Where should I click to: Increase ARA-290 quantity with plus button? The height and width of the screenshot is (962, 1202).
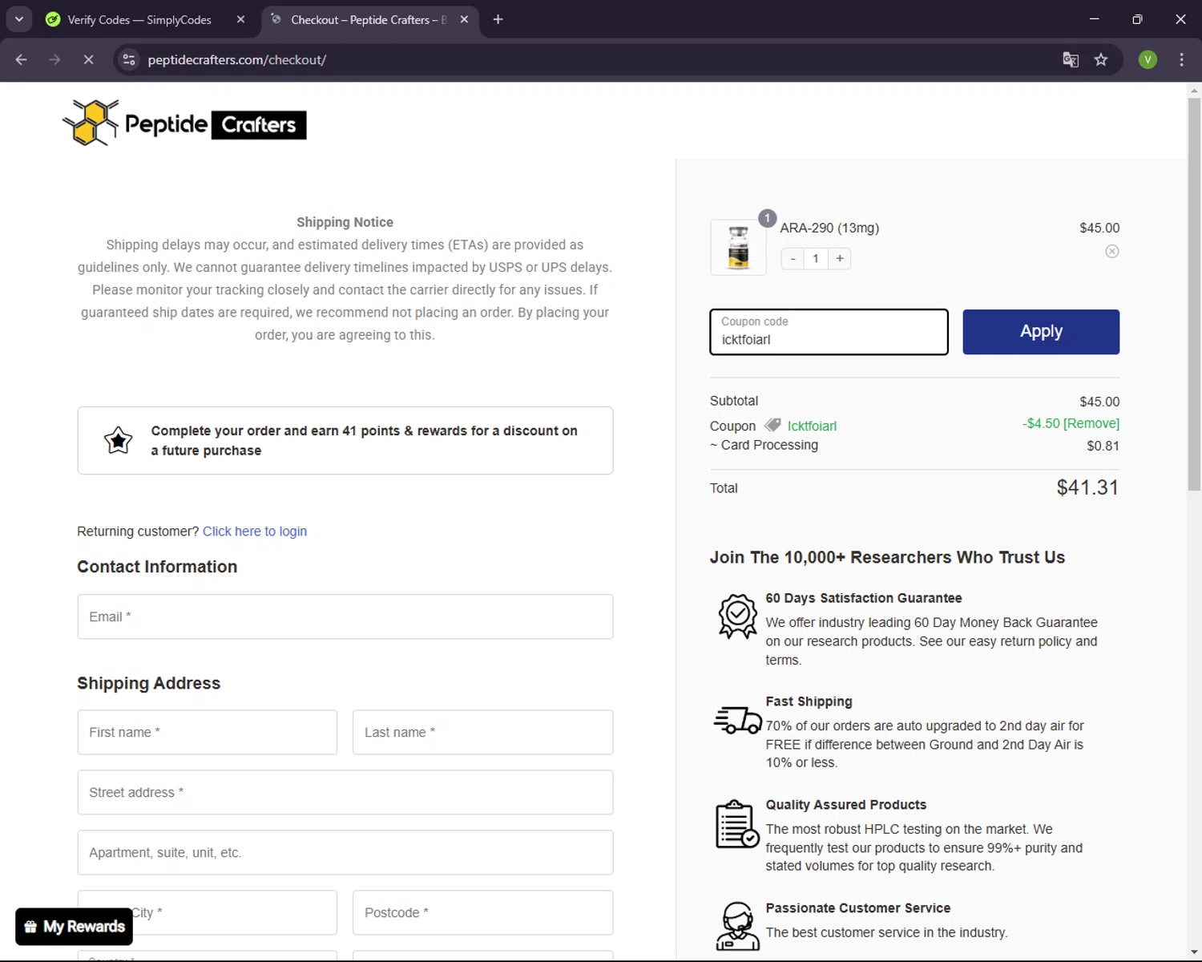[x=840, y=258]
